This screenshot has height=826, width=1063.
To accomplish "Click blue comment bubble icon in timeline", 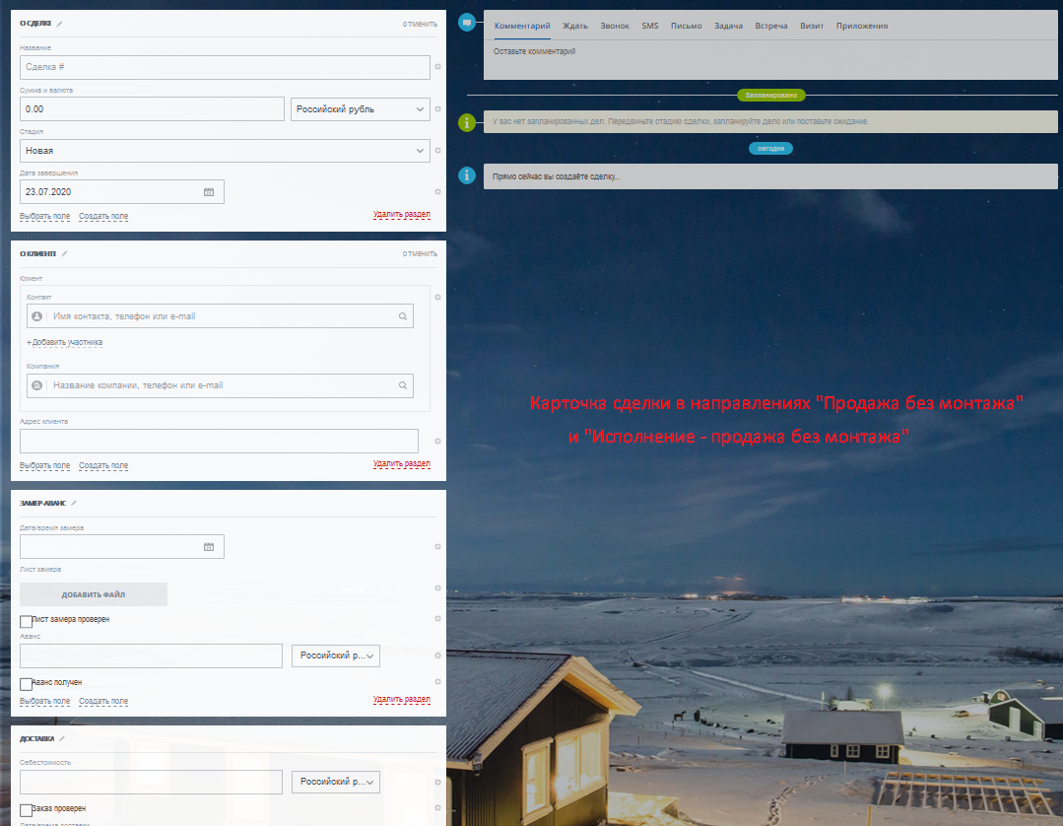I will tap(467, 23).
